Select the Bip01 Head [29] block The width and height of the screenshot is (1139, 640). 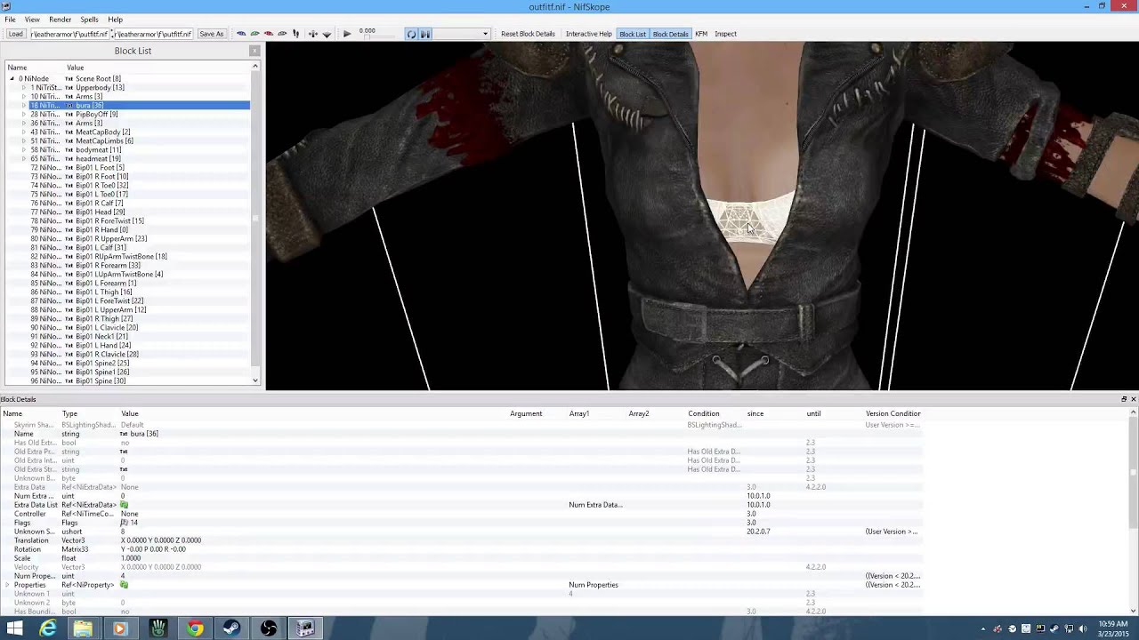coord(100,212)
